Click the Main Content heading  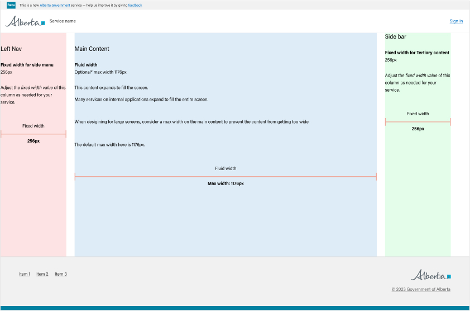[x=92, y=49]
